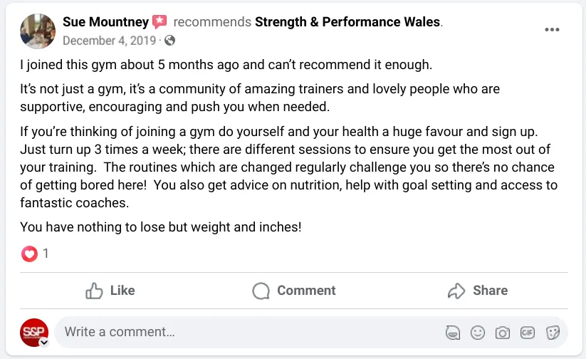The width and height of the screenshot is (586, 359).
Task: Like Sue Mountney's recommendation post
Action: tap(110, 291)
